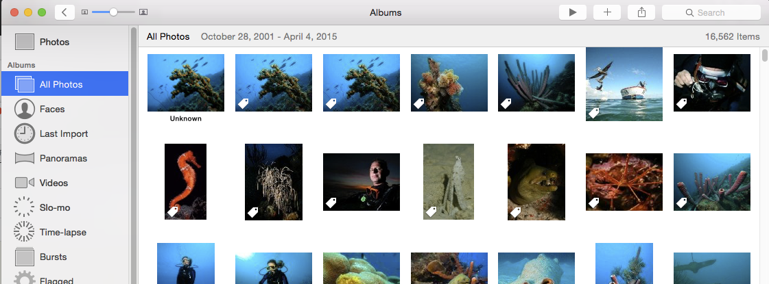Click the All Photos header title
The width and height of the screenshot is (769, 284).
pos(168,37)
